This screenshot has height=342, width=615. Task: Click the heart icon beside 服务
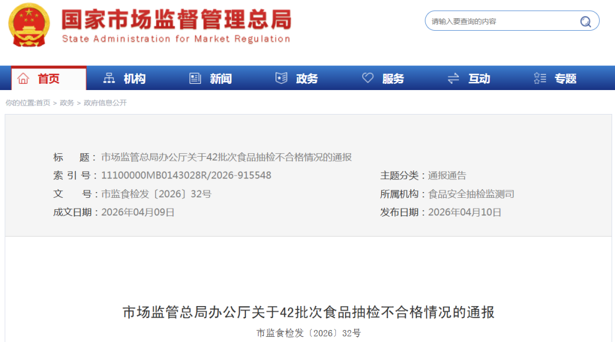(368, 79)
